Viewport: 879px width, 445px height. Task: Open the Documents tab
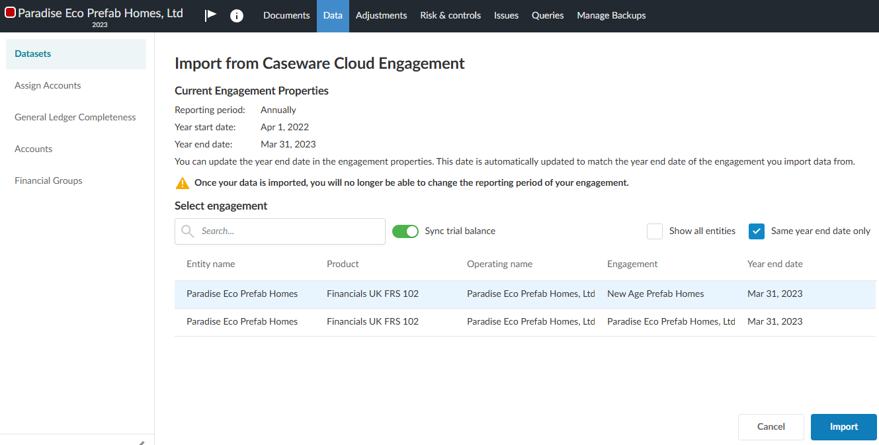[x=286, y=16]
